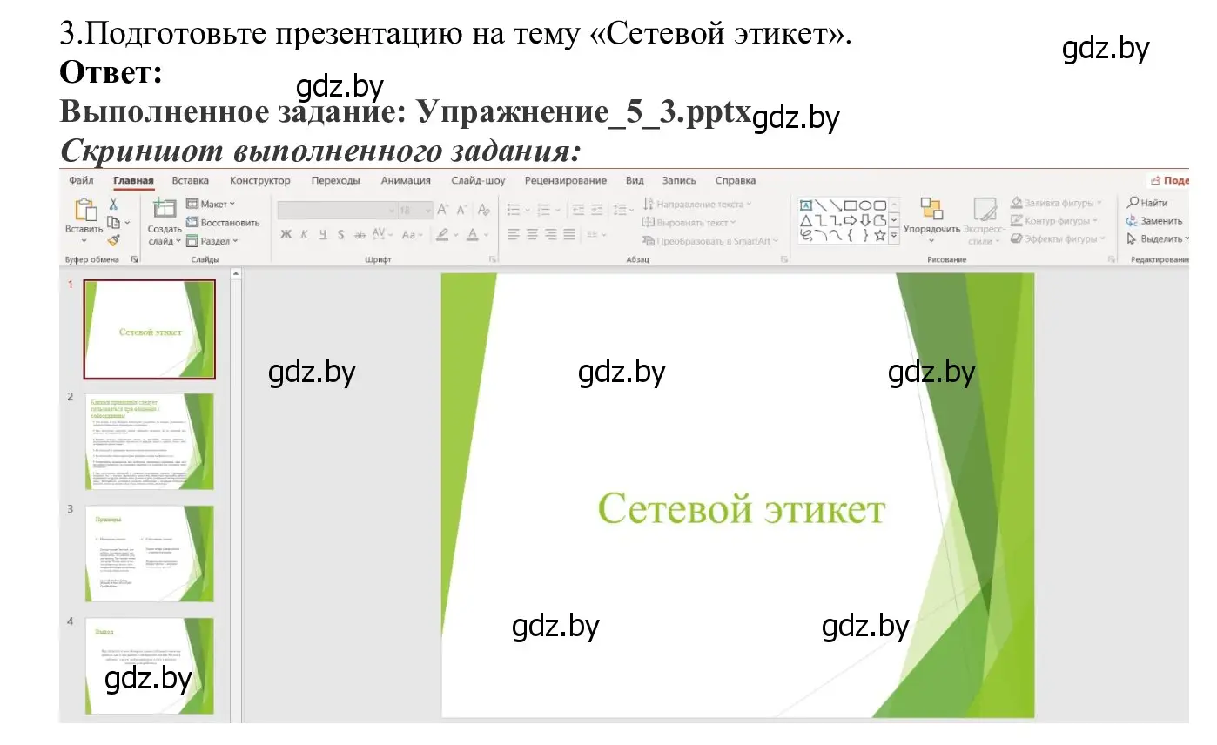Select the right arrow shape in gallery
This screenshot has width=1217, height=745.
pos(850,220)
